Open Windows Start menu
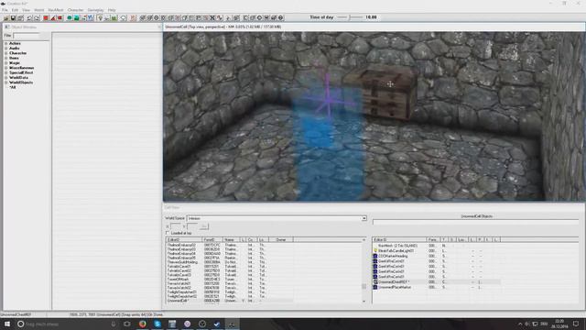The height and width of the screenshot is (330, 586). (7, 324)
